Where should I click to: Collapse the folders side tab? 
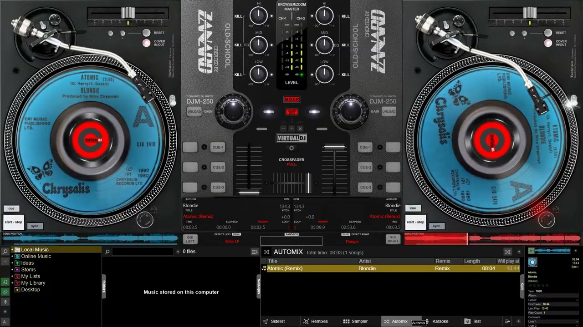[104, 286]
